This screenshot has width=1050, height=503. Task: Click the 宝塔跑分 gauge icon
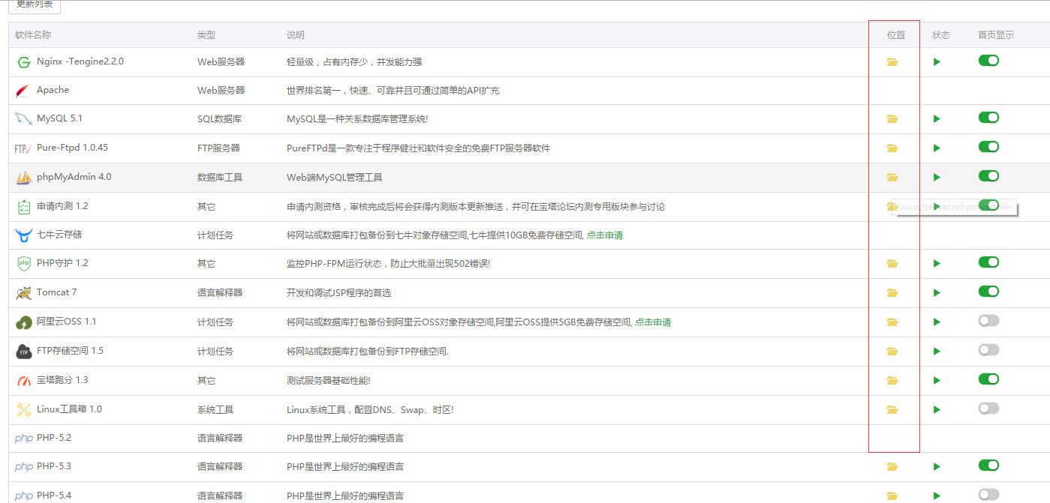23,381
